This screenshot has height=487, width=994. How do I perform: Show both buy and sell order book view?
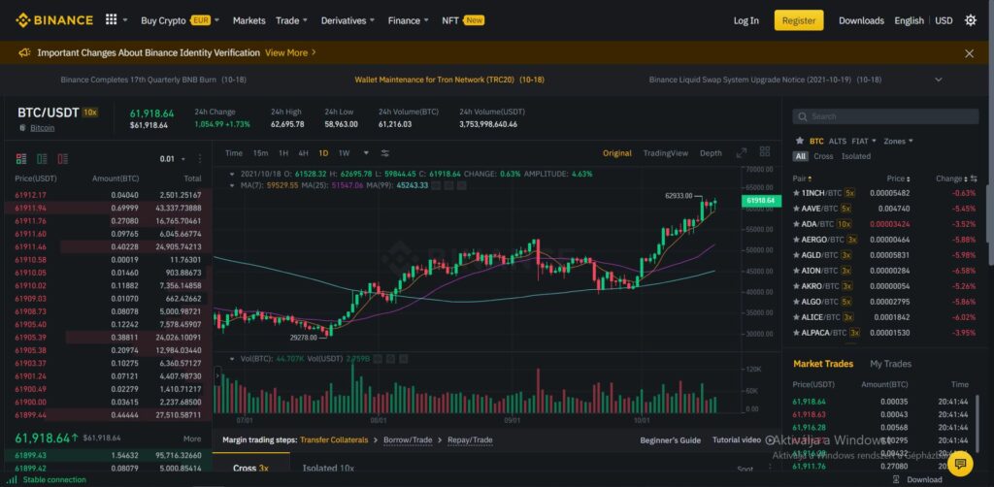pos(21,158)
